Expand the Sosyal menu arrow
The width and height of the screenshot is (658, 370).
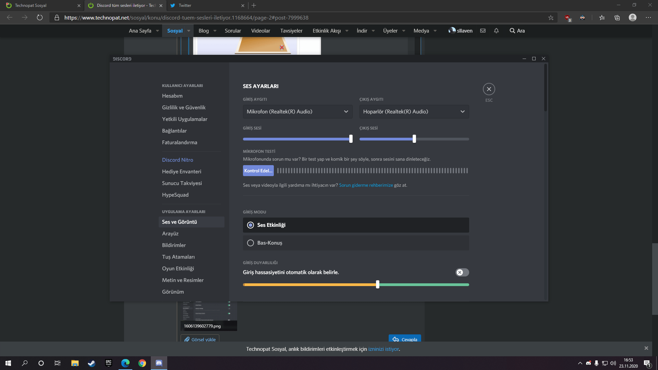pyautogui.click(x=188, y=31)
